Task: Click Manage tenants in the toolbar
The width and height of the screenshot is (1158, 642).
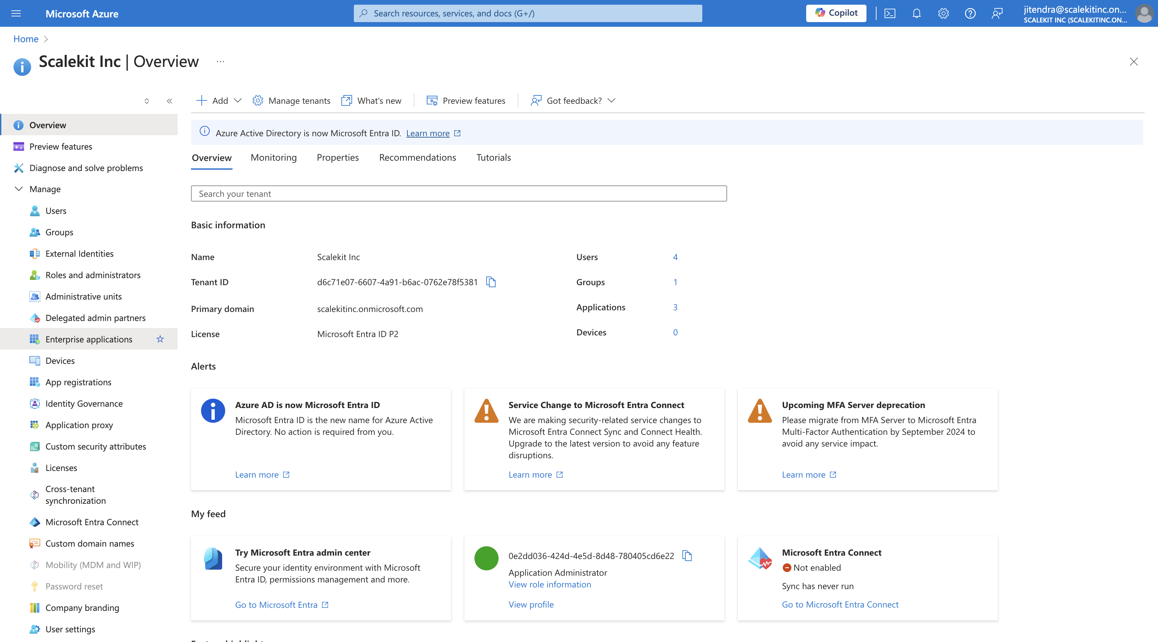Action: coord(291,100)
